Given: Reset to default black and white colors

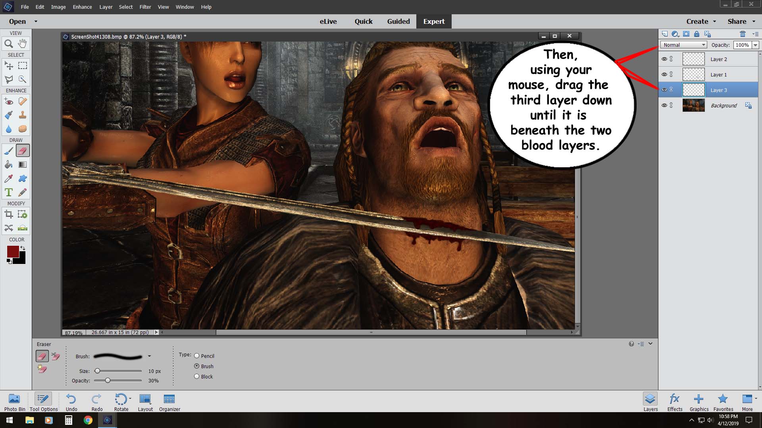Looking at the screenshot, I should (x=9, y=261).
